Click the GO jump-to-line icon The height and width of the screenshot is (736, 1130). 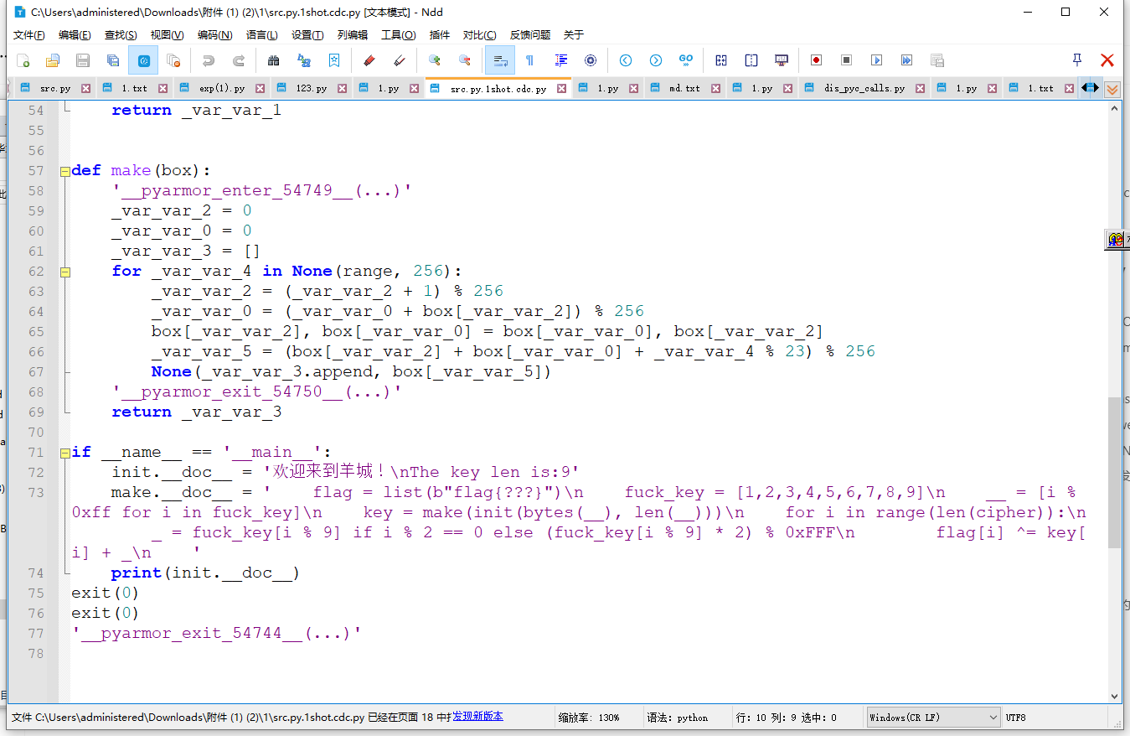[686, 60]
